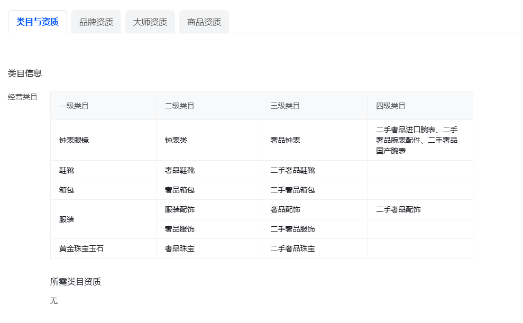Select the 黄金珠宝玉石 category cell

point(103,248)
